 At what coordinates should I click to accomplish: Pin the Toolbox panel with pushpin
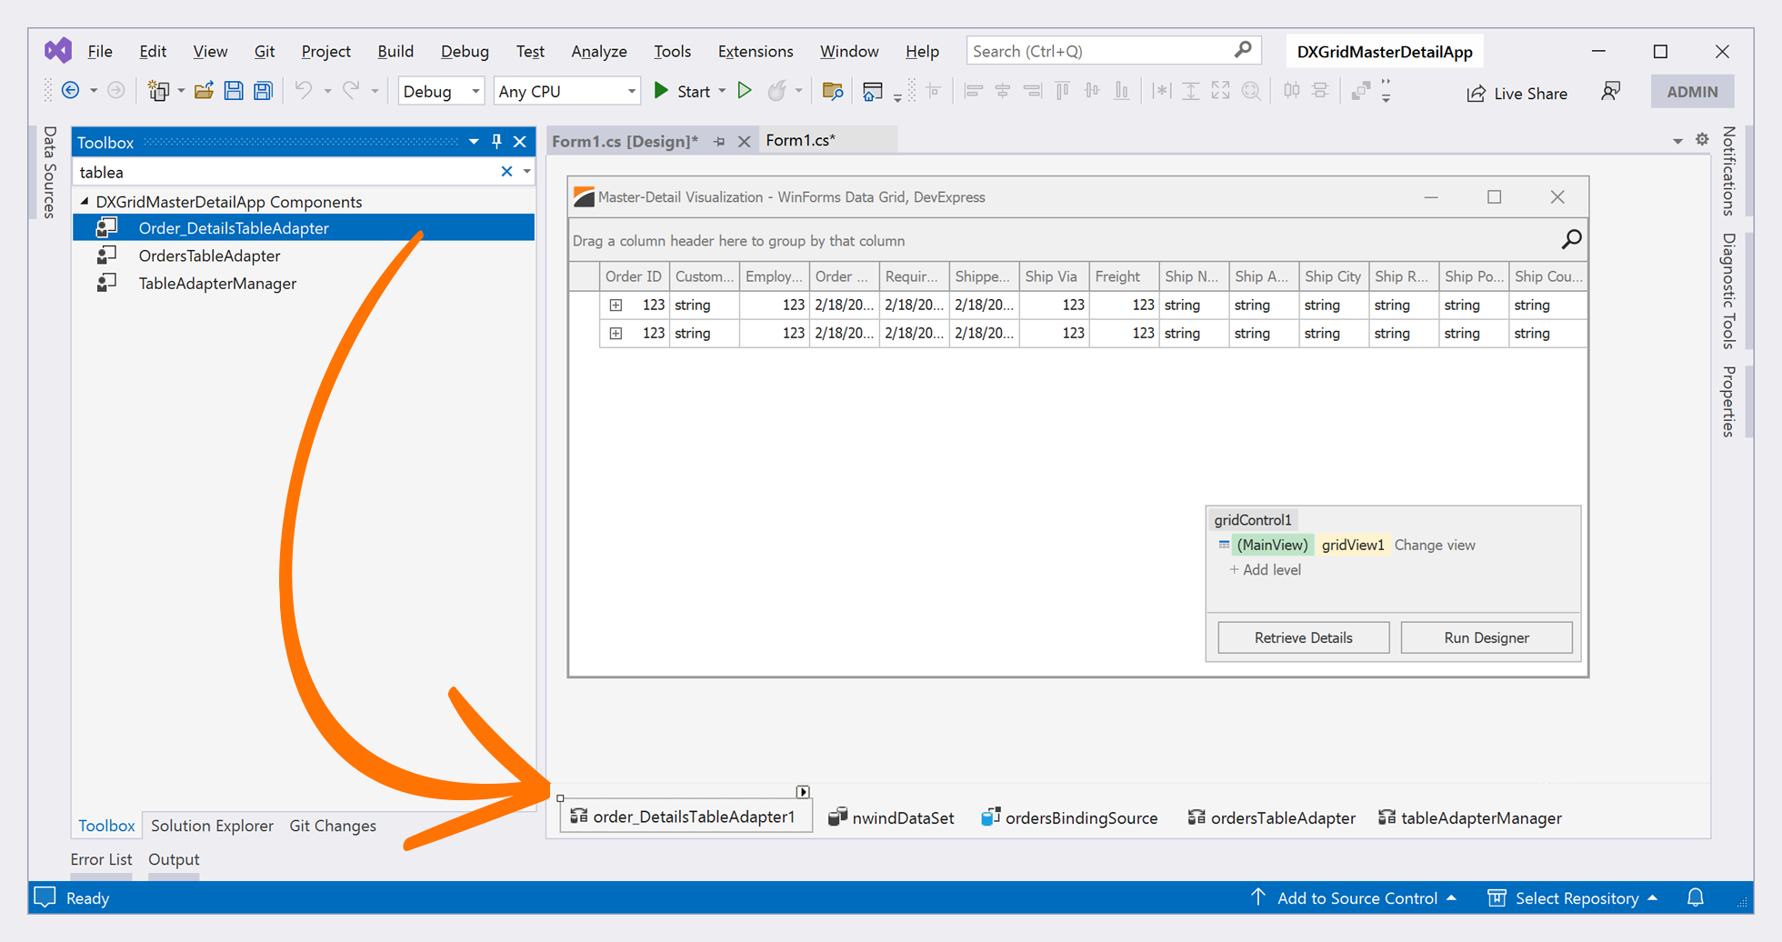click(496, 142)
